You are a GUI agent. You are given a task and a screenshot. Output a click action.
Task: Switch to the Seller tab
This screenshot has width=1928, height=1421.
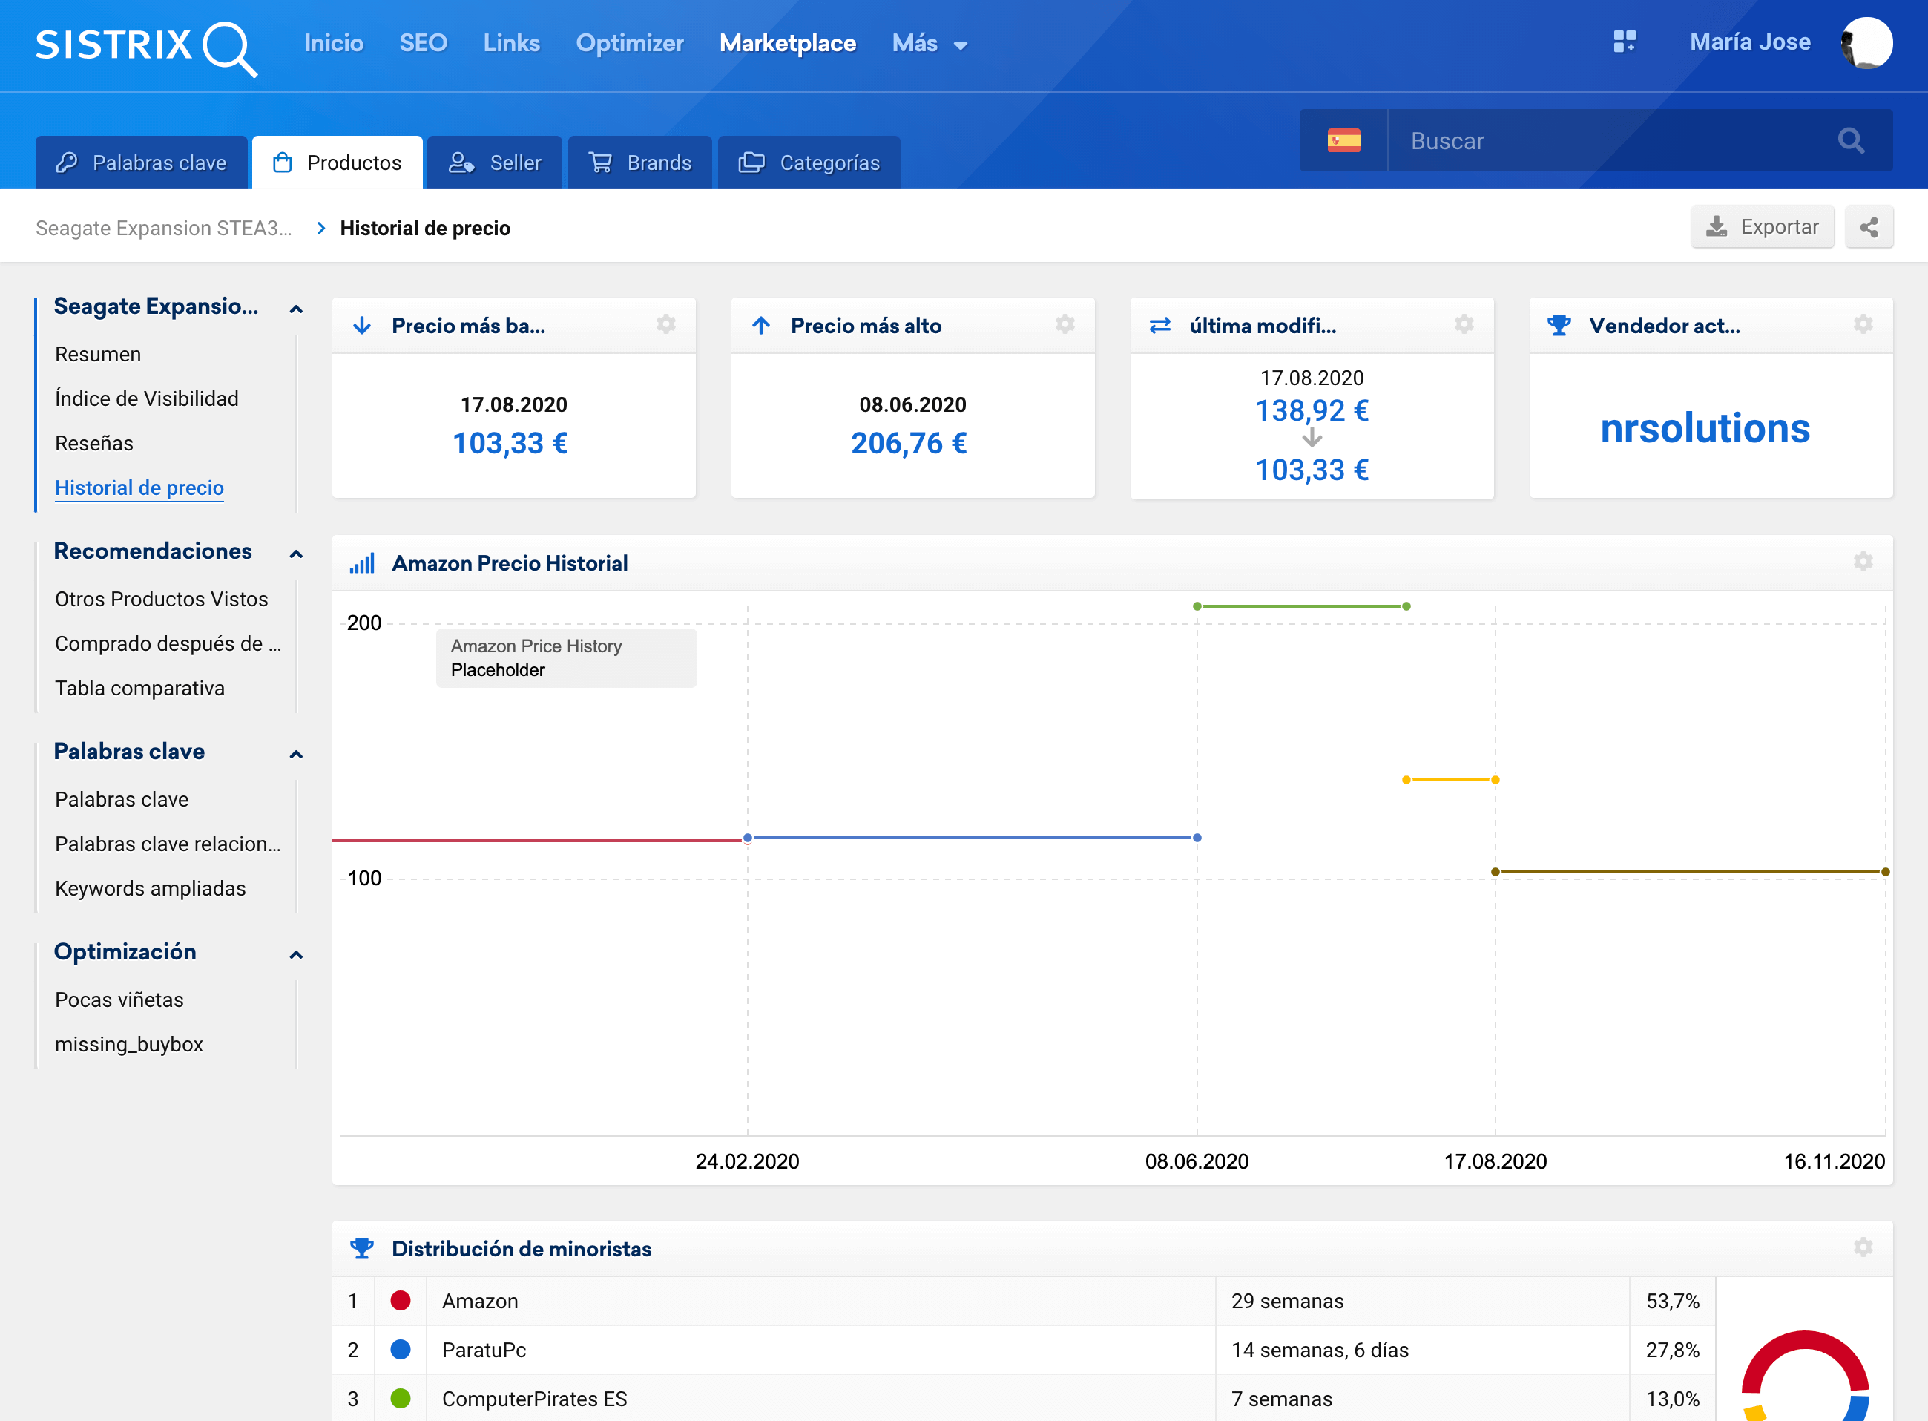[495, 163]
